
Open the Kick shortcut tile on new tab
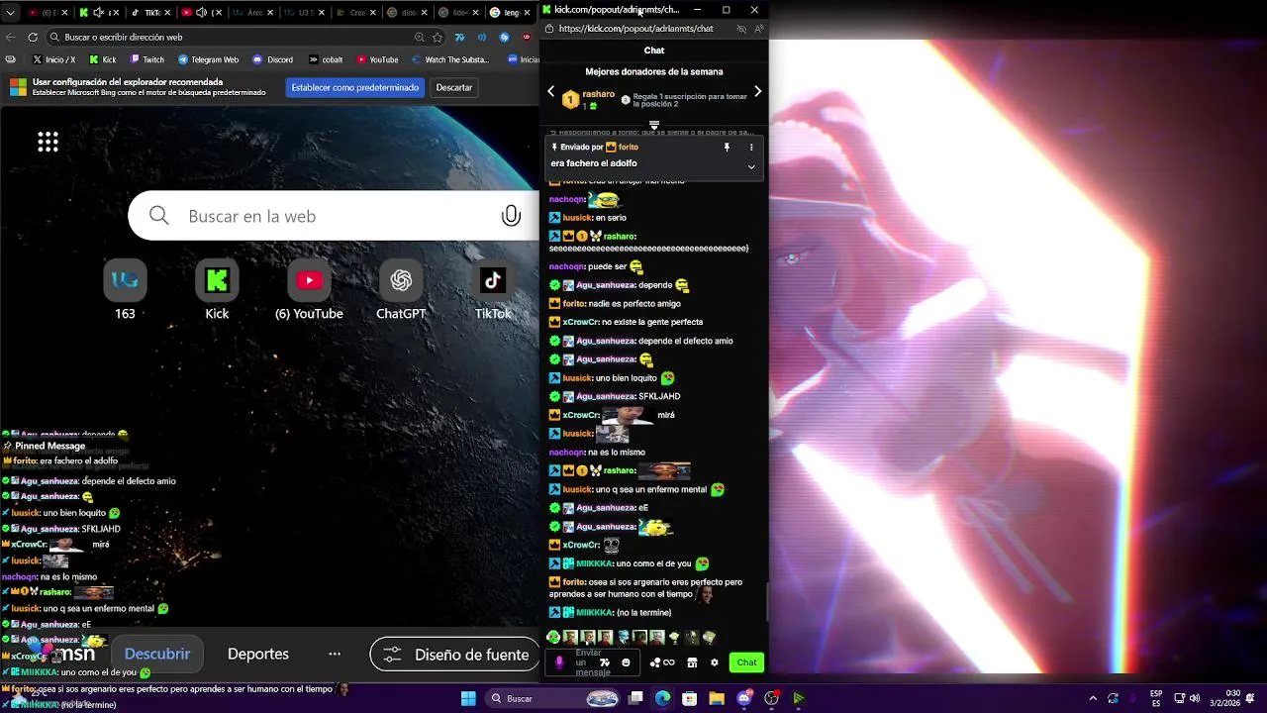click(217, 289)
